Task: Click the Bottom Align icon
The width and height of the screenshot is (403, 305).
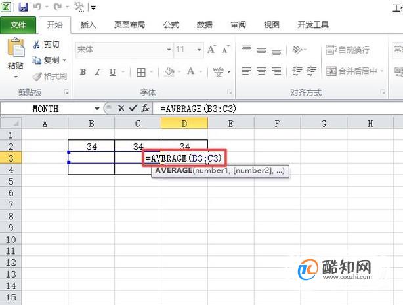Action: (x=276, y=51)
